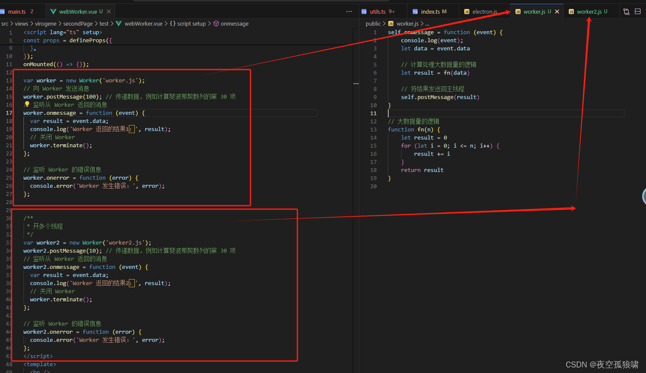Open More Actions ellipsis in left editor group

point(349,12)
